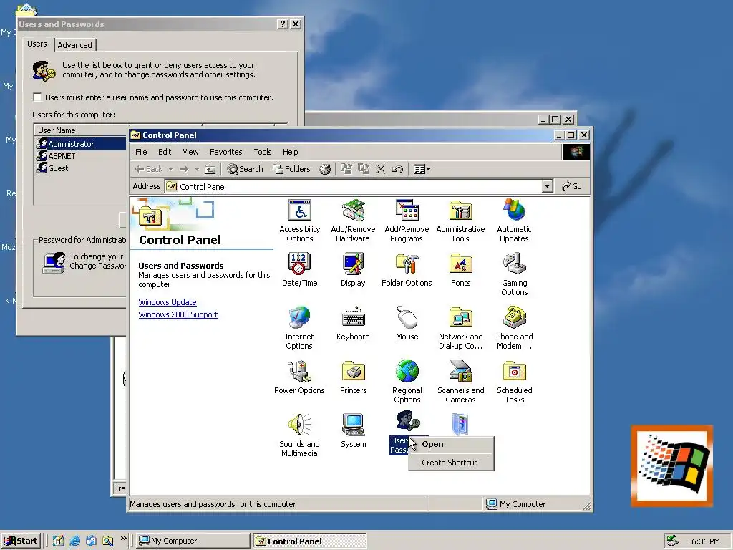This screenshot has height=550, width=733.
Task: Select the Display icon
Action: click(353, 270)
